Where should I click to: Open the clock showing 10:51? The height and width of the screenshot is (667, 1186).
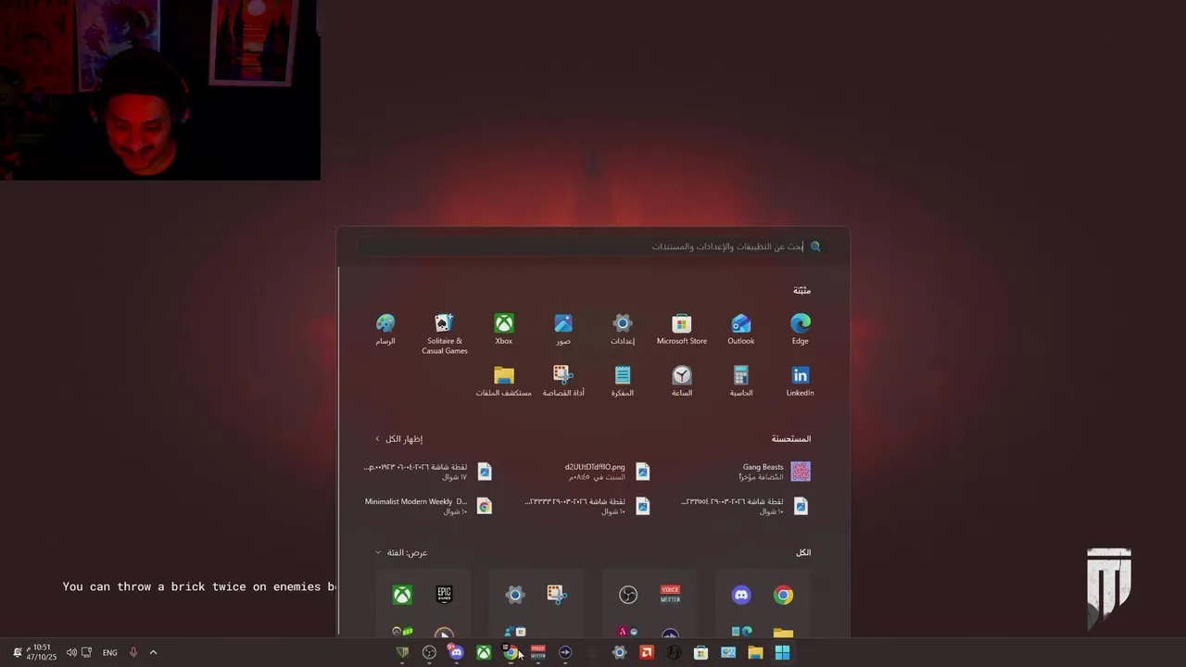pyautogui.click(x=42, y=652)
